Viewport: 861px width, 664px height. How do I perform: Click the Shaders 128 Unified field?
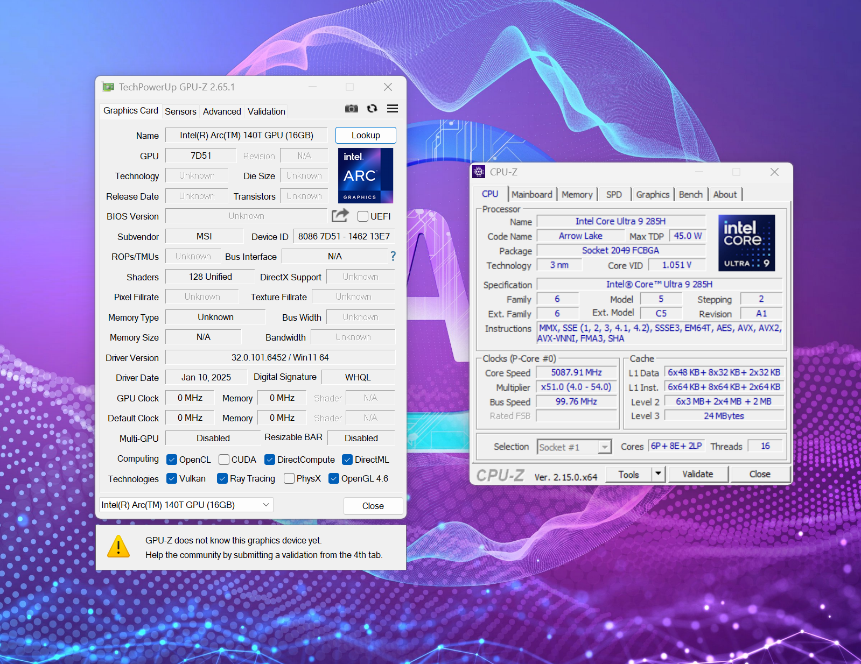tap(210, 277)
